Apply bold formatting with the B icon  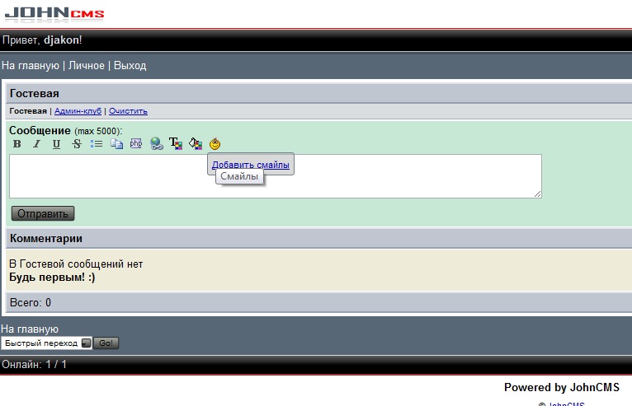coord(17,143)
